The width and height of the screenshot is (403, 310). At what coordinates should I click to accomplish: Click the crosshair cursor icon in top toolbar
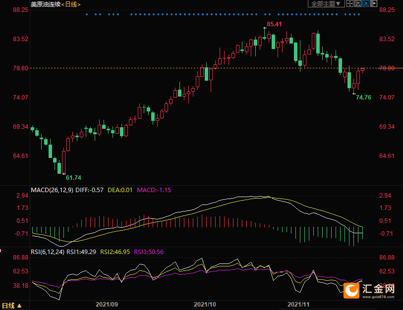pos(350,4)
